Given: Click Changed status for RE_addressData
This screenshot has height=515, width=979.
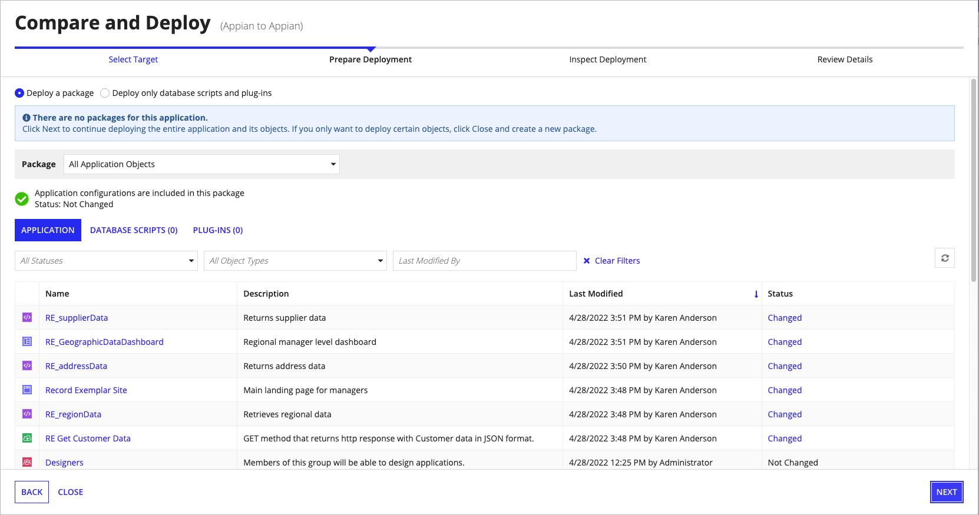Looking at the screenshot, I should (x=785, y=366).
